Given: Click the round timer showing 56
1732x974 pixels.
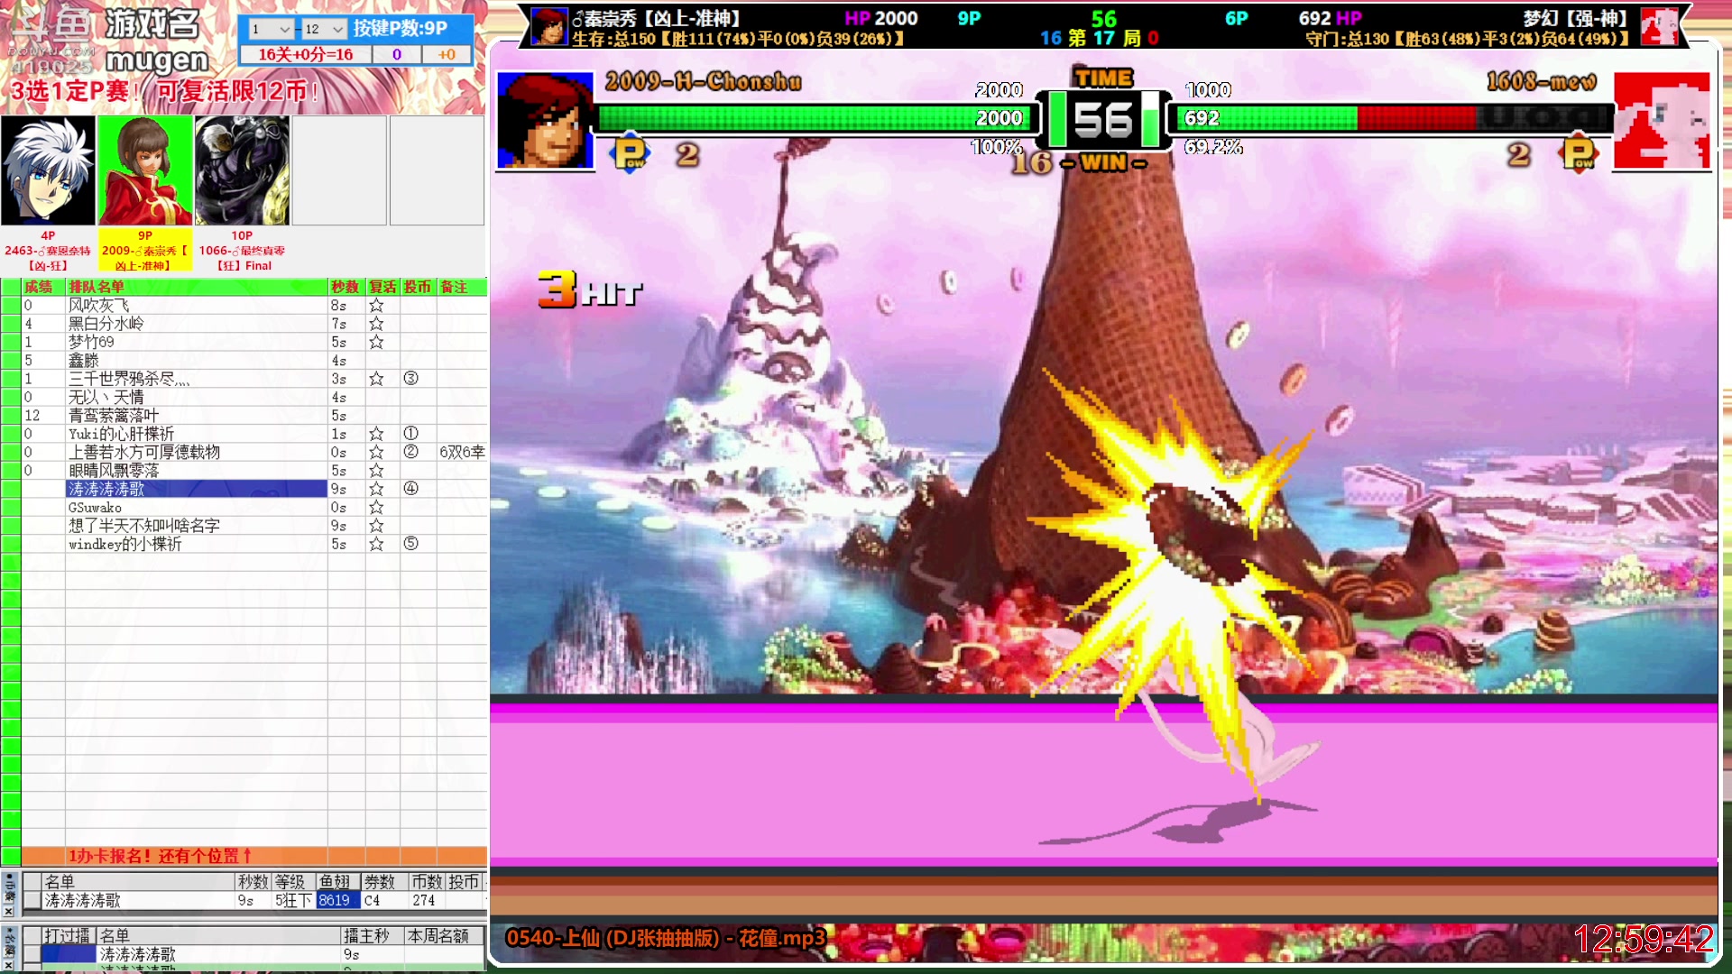Looking at the screenshot, I should click(x=1103, y=119).
